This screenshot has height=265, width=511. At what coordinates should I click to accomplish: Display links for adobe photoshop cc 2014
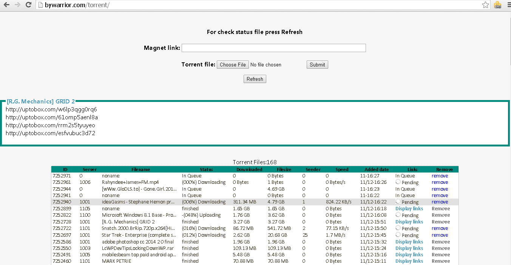click(409, 242)
